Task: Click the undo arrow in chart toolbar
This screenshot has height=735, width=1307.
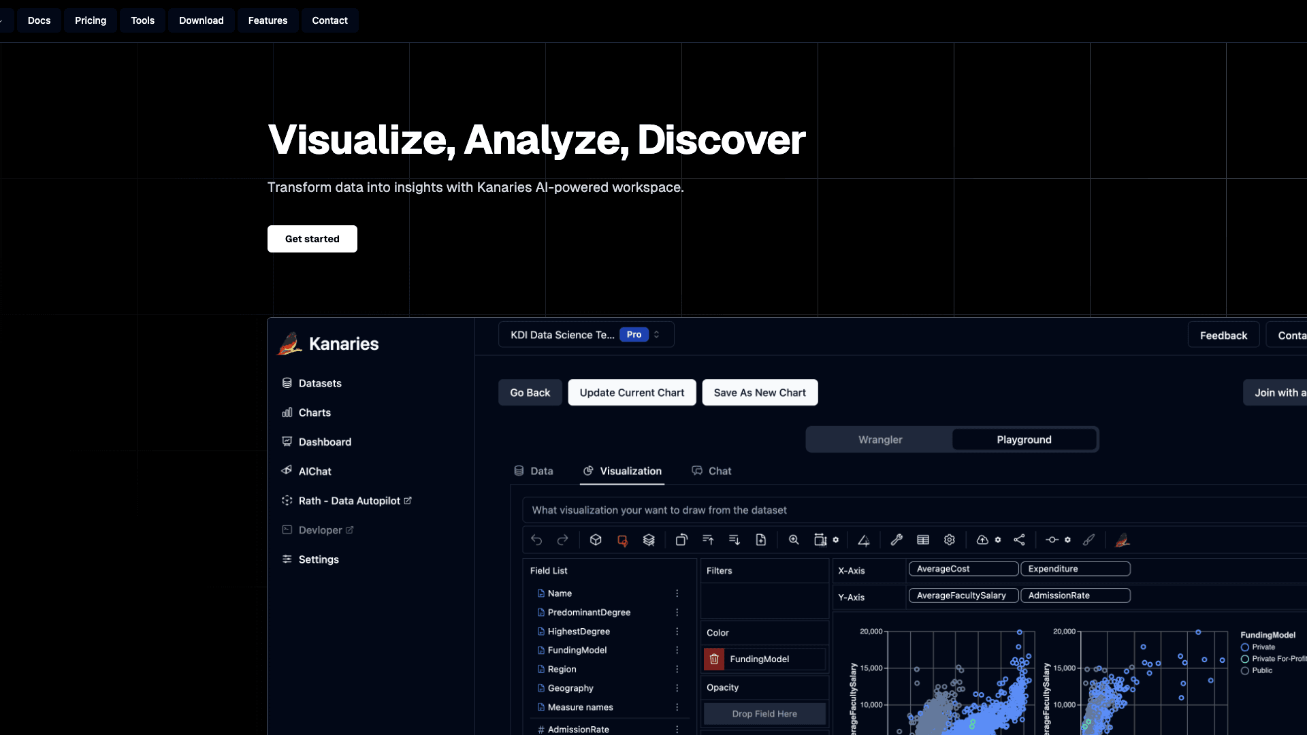Action: coord(536,540)
